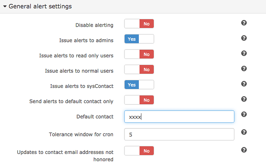Open help icon for Disable alerting
This screenshot has height=167, width=266.
click(x=244, y=23)
